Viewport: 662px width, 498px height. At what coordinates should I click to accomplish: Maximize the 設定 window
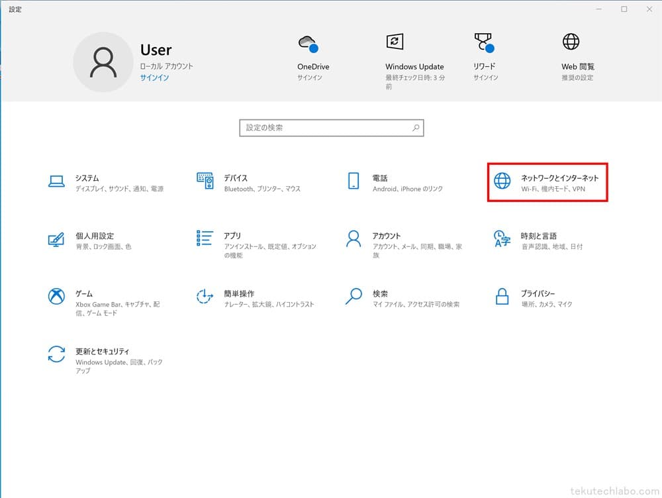click(624, 9)
